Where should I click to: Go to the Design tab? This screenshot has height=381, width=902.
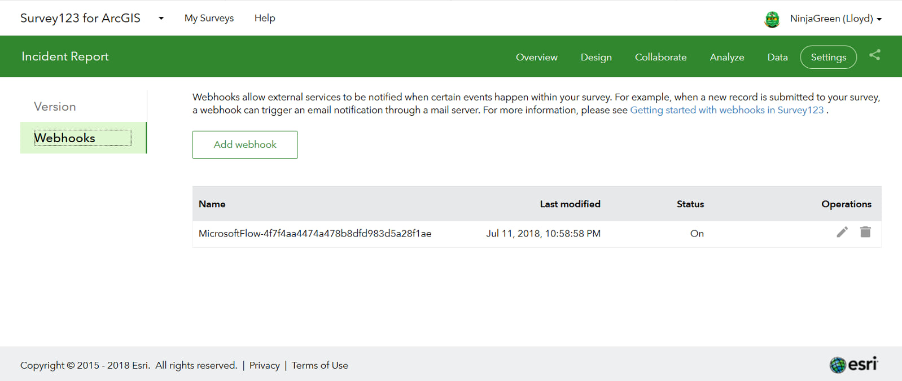pyautogui.click(x=596, y=57)
